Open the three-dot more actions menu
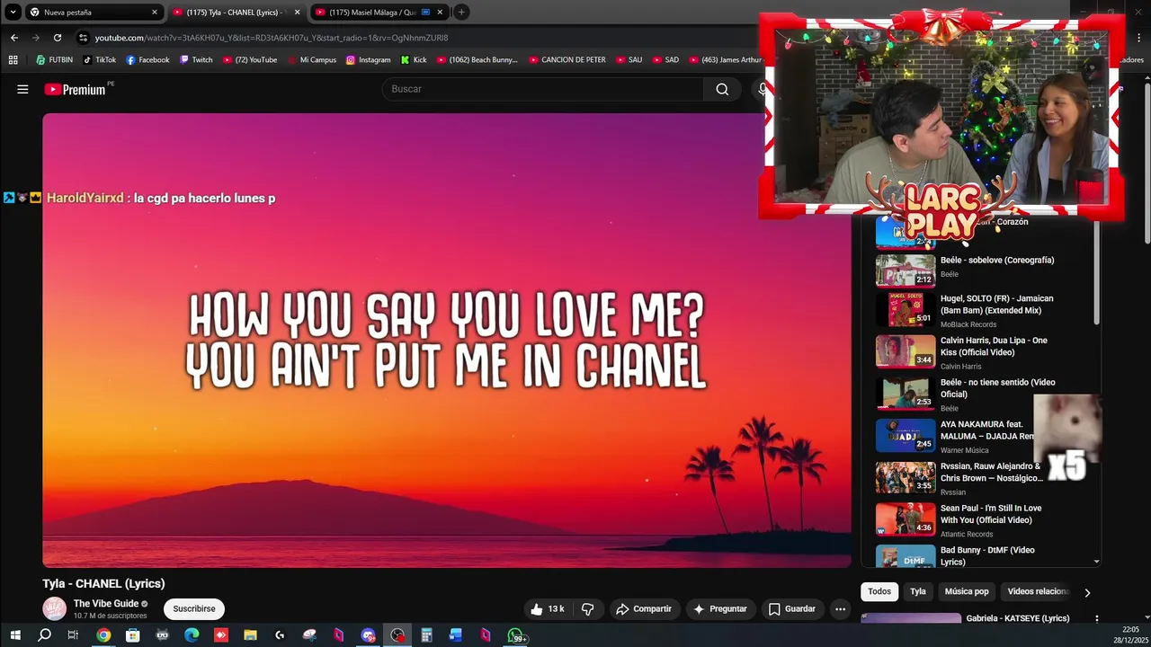 [840, 609]
